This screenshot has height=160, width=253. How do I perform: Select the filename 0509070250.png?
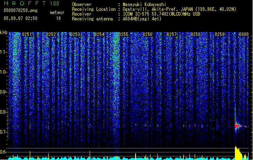coord(21,10)
